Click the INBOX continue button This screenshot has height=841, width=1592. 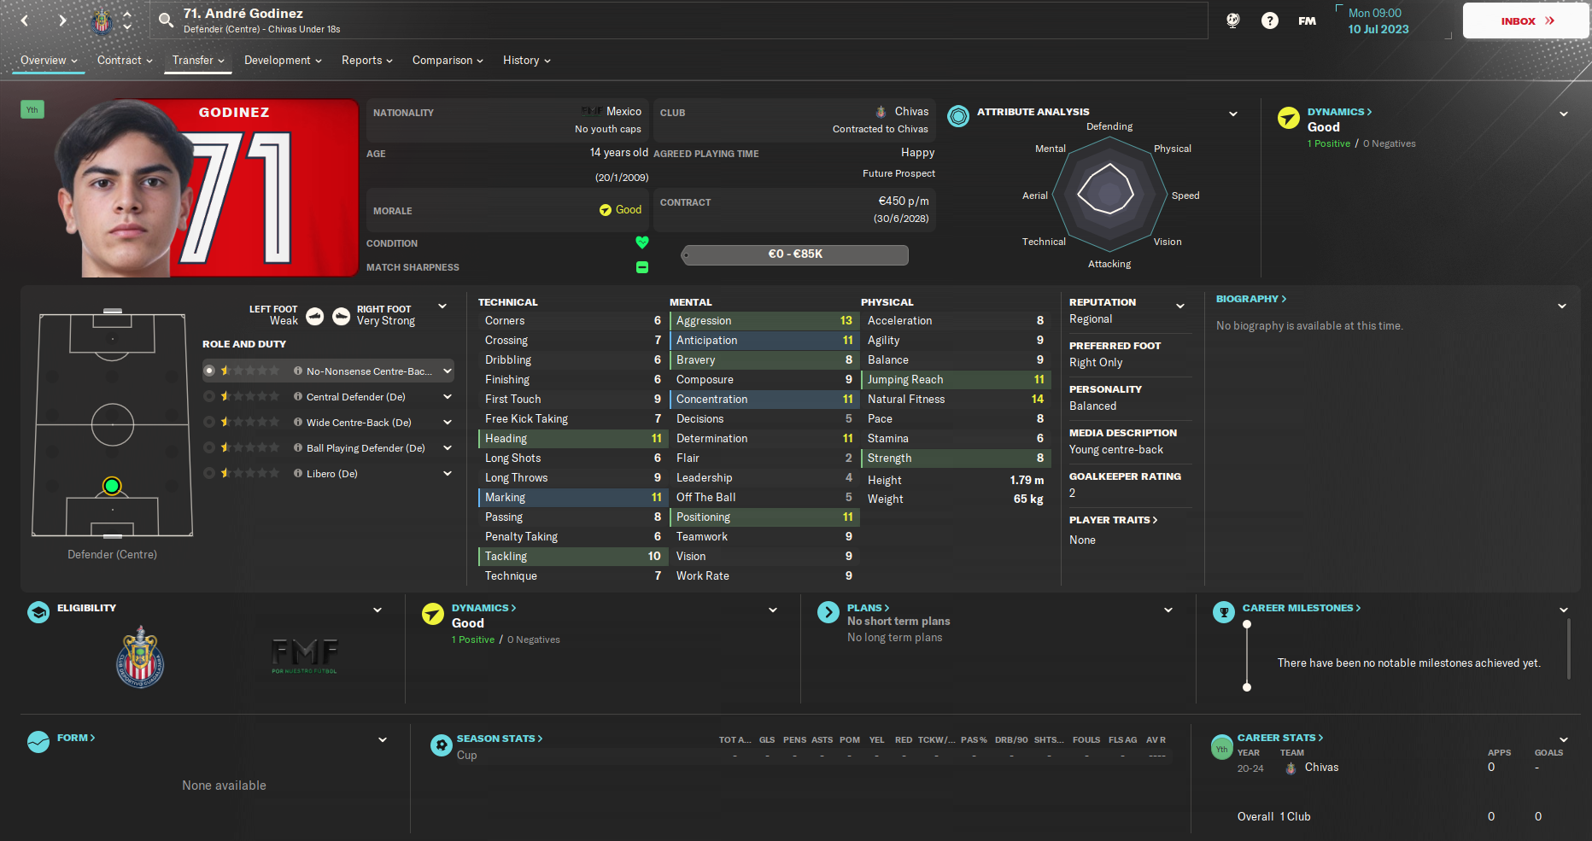click(x=1526, y=20)
